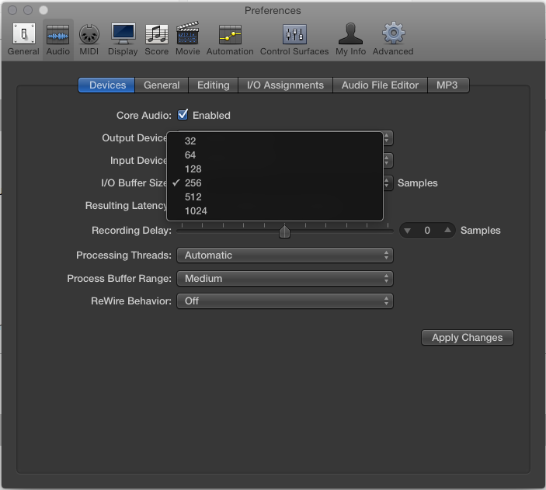Switch to the I/O Assignments tab

pyautogui.click(x=285, y=85)
